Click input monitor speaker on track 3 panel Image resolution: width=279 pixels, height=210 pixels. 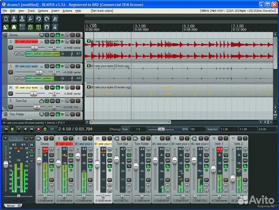click(x=17, y=79)
